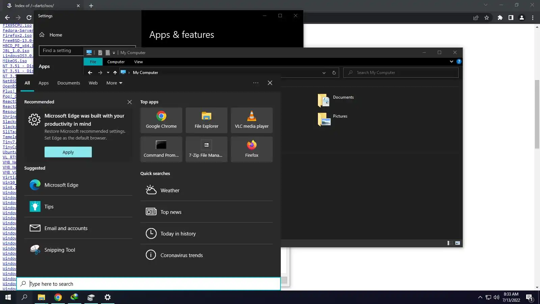The height and width of the screenshot is (304, 540).
Task: Click File Explorer's Up one level arrow
Action: (x=115, y=73)
